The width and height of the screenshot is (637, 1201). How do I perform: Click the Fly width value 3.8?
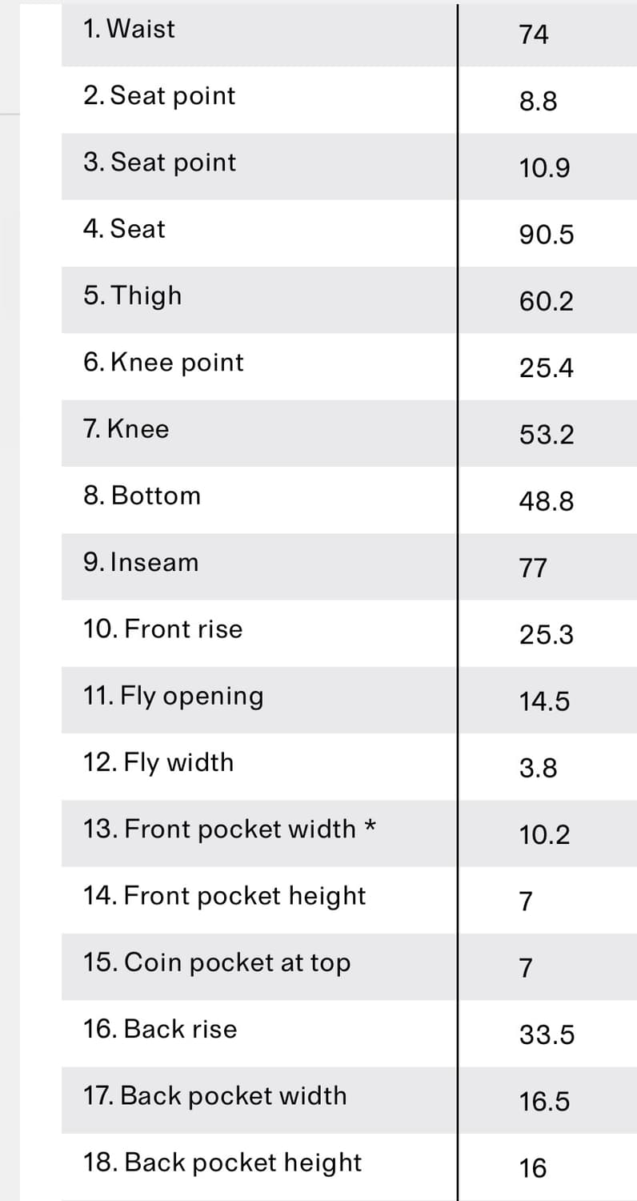coord(539,769)
